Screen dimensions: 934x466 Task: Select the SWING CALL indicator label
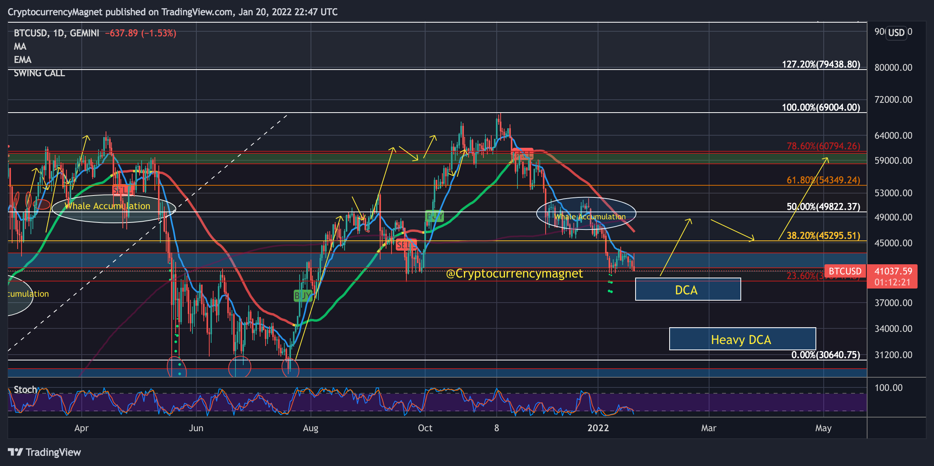pyautogui.click(x=39, y=73)
